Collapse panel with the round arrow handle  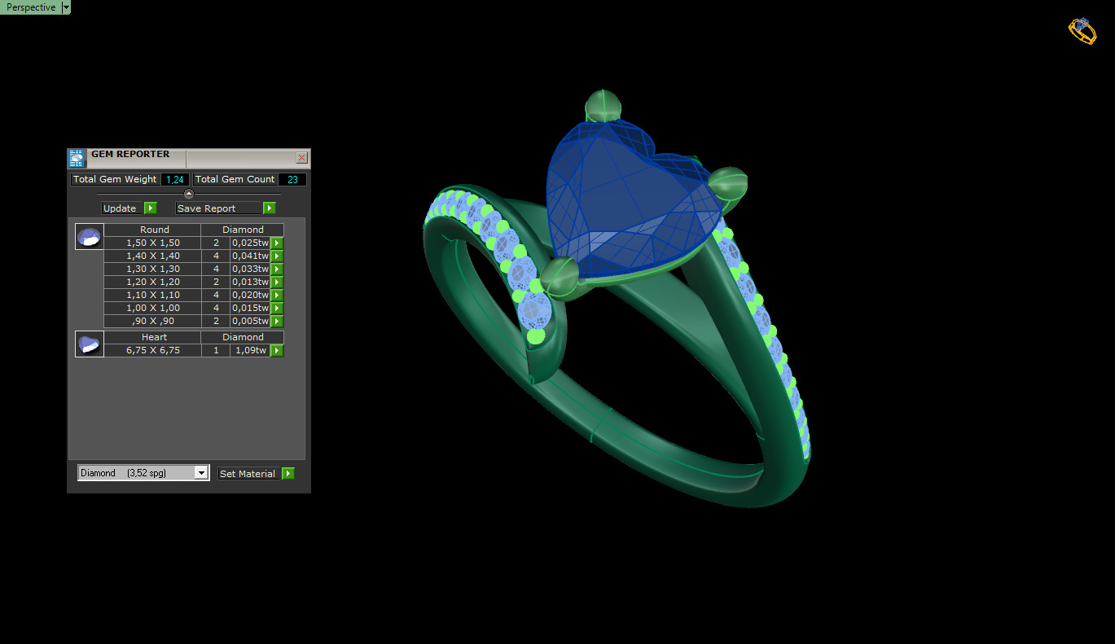(x=189, y=194)
